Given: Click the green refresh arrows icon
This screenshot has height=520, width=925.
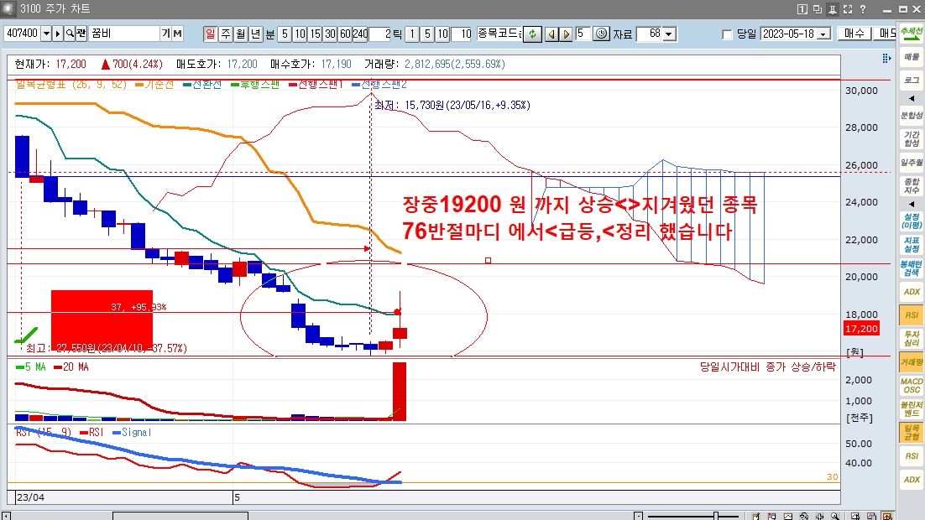Looking at the screenshot, I should coord(532,34).
